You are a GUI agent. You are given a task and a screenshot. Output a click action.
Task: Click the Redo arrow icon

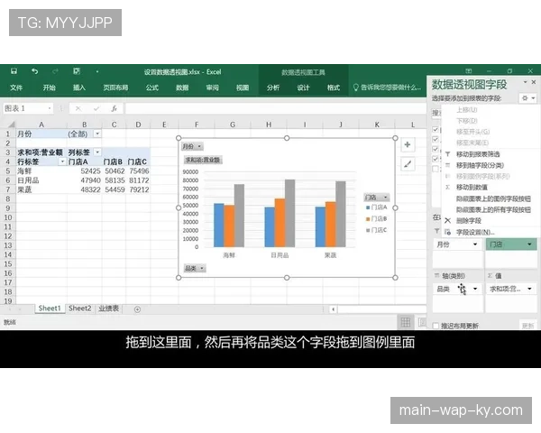pyautogui.click(x=55, y=71)
